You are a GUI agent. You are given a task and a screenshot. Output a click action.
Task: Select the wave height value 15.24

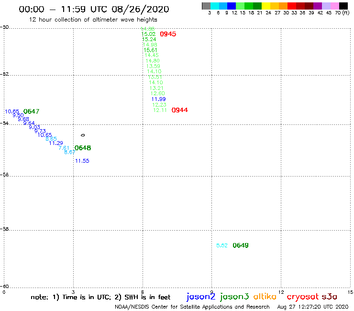coord(149,39)
